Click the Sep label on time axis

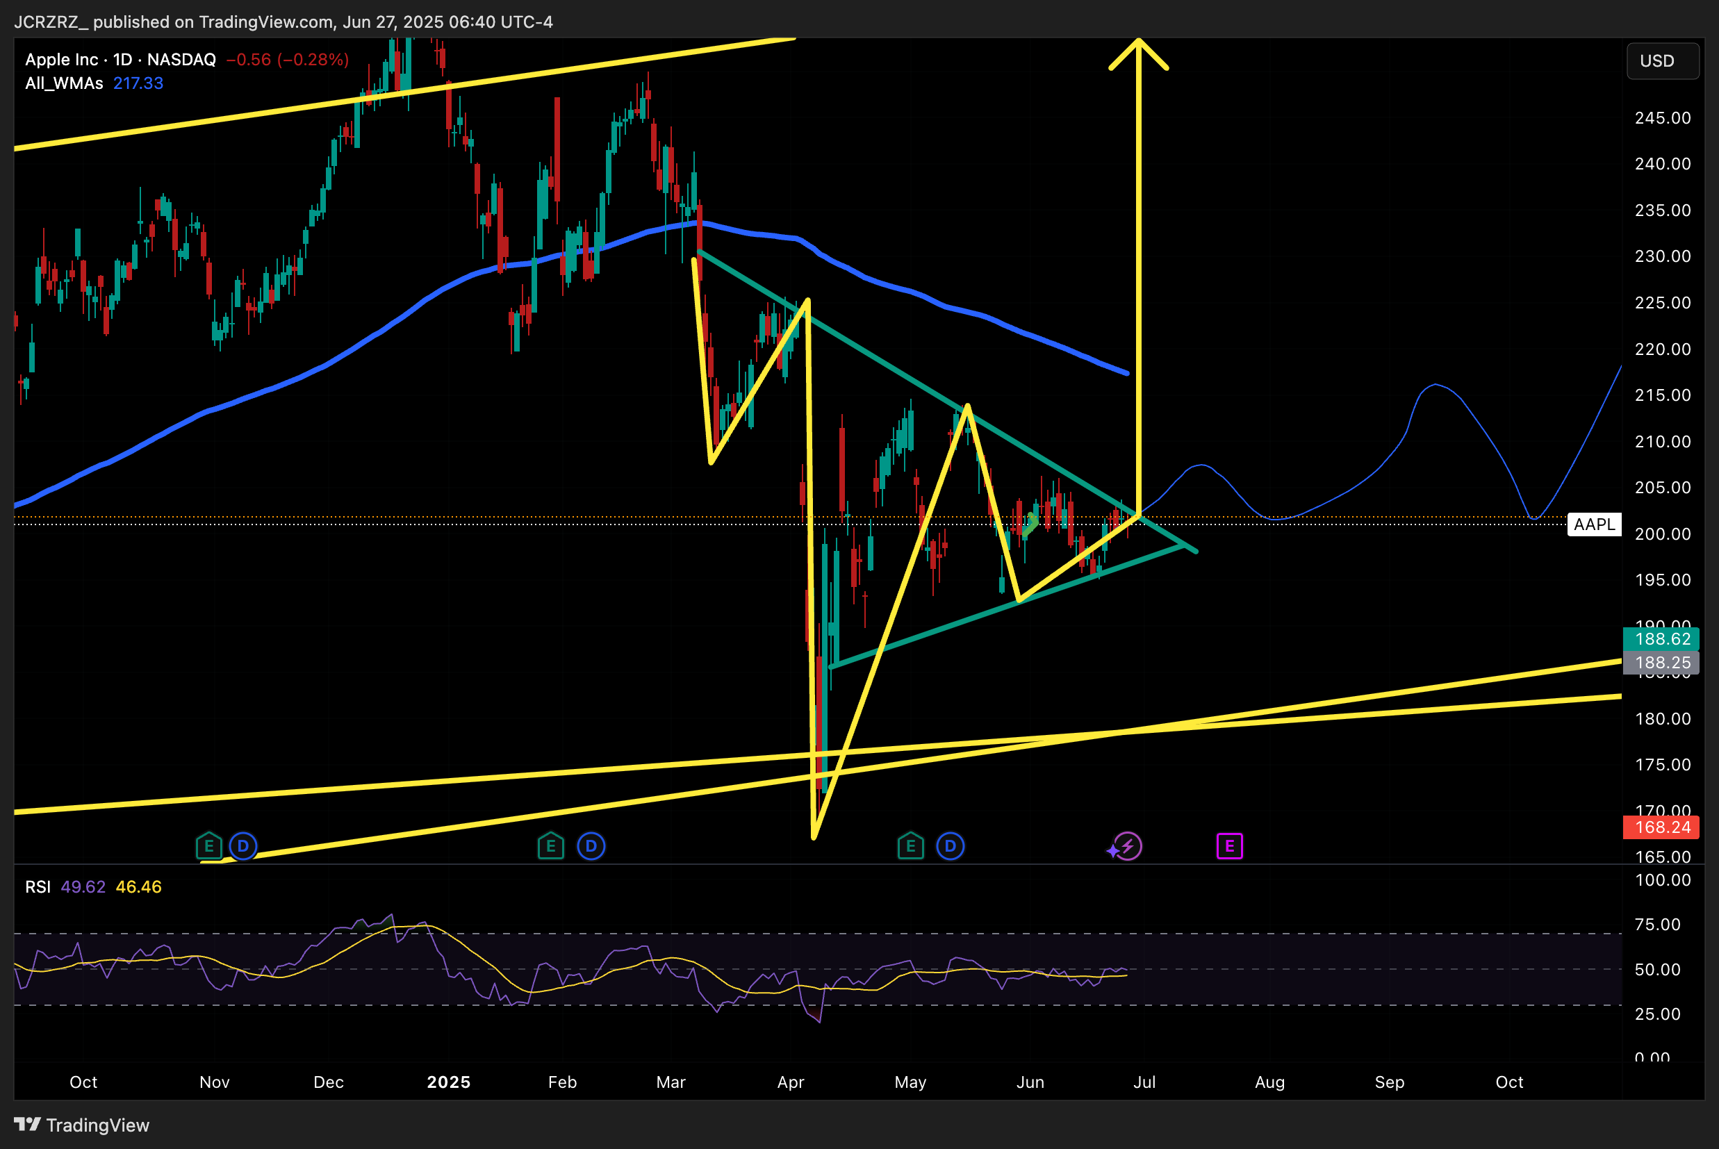tap(1389, 1082)
